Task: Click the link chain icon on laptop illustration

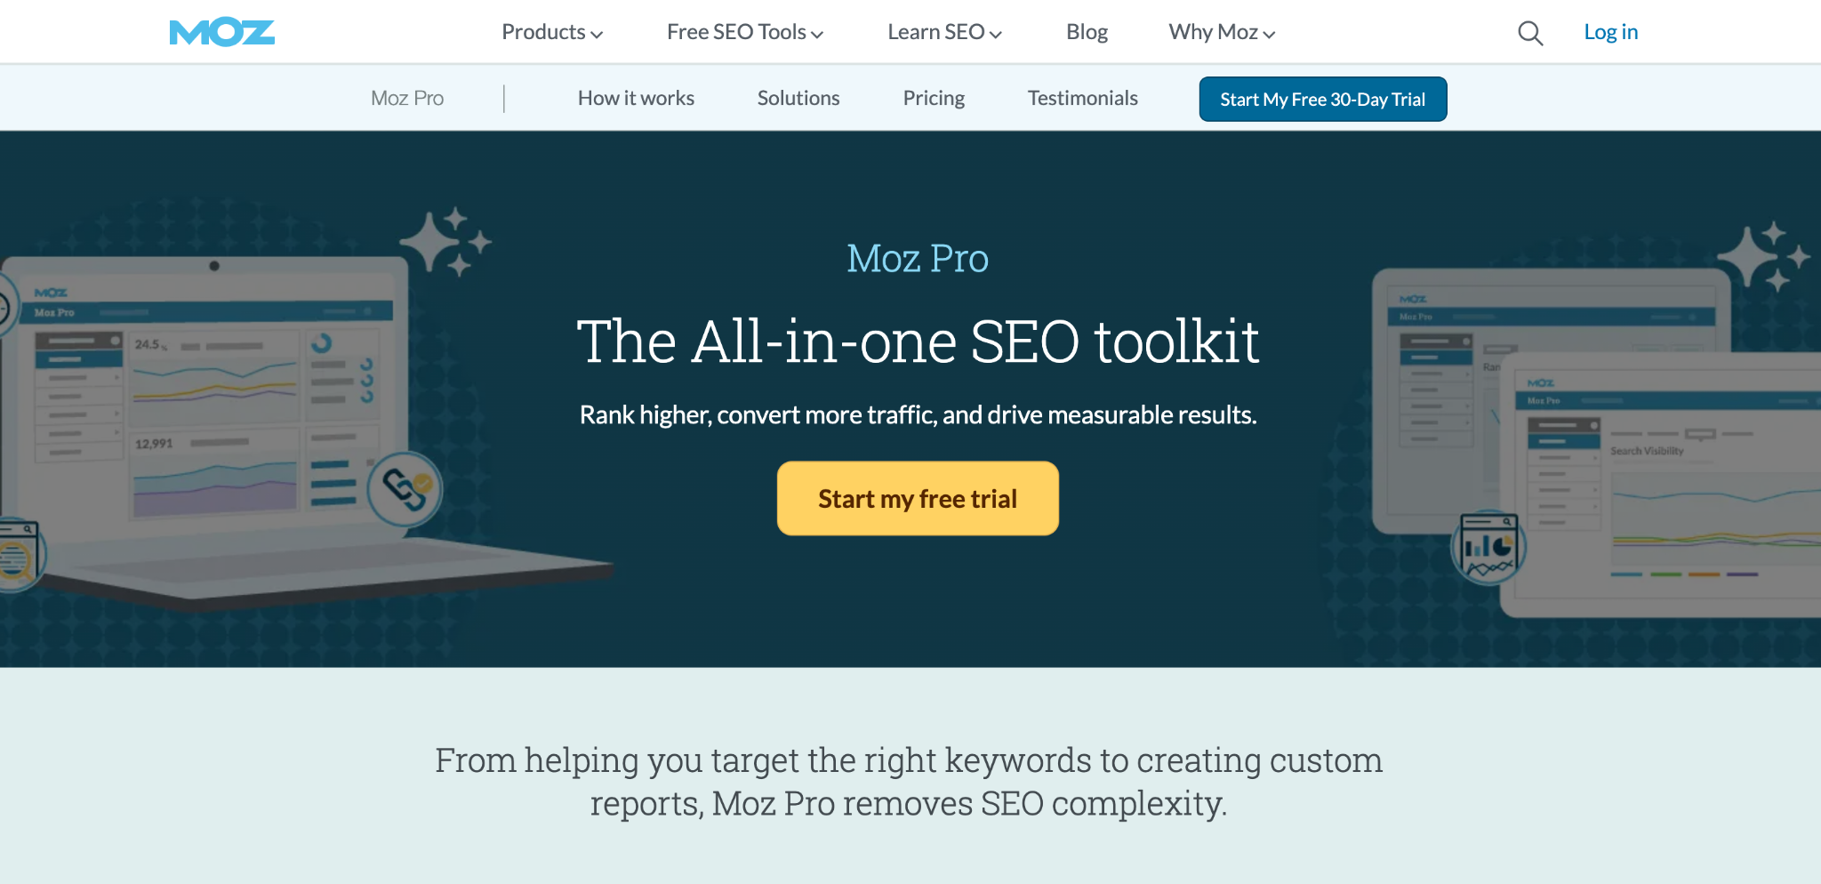Action: click(x=405, y=489)
